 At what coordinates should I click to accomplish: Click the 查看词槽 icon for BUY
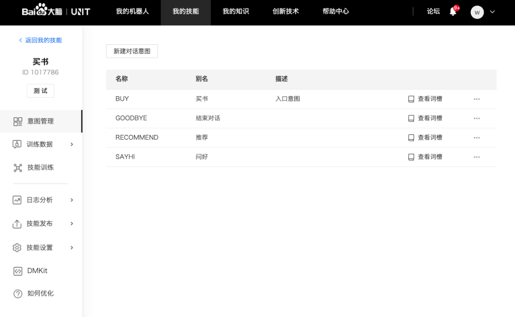(411, 99)
